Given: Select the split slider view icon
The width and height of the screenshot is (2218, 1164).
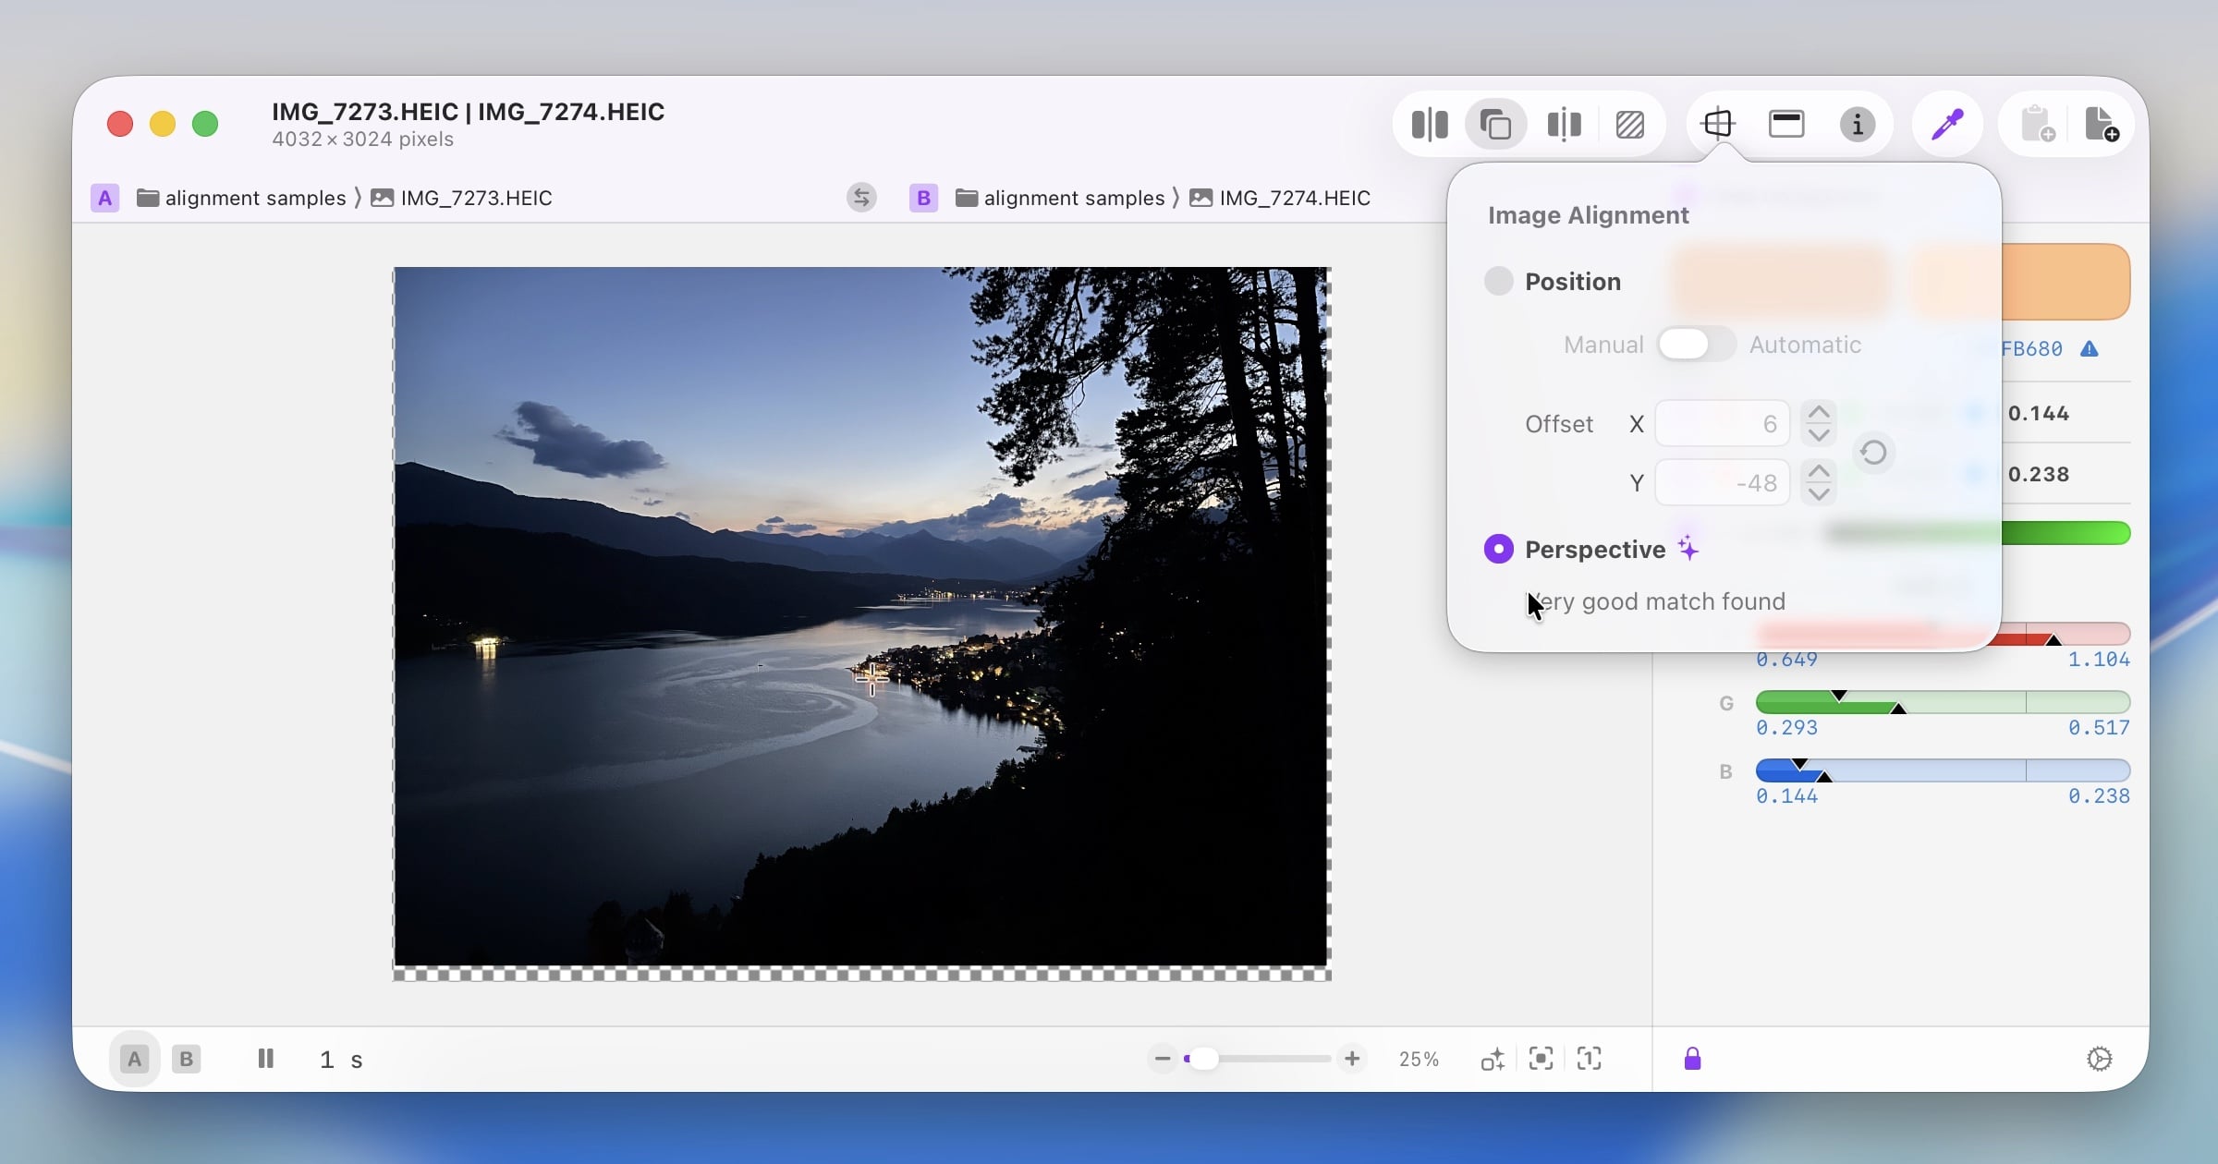Looking at the screenshot, I should pyautogui.click(x=1564, y=124).
